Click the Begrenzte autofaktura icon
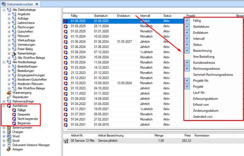 pyautogui.click(x=14, y=123)
